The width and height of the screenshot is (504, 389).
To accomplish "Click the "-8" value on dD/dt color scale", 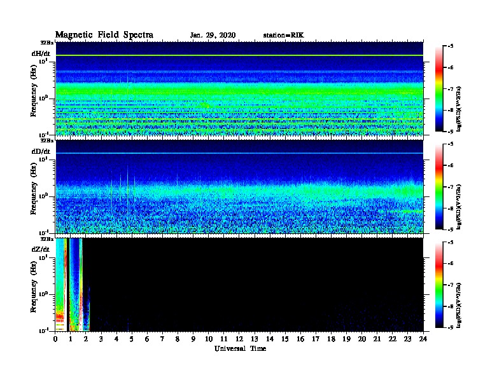I will pyautogui.click(x=451, y=208).
